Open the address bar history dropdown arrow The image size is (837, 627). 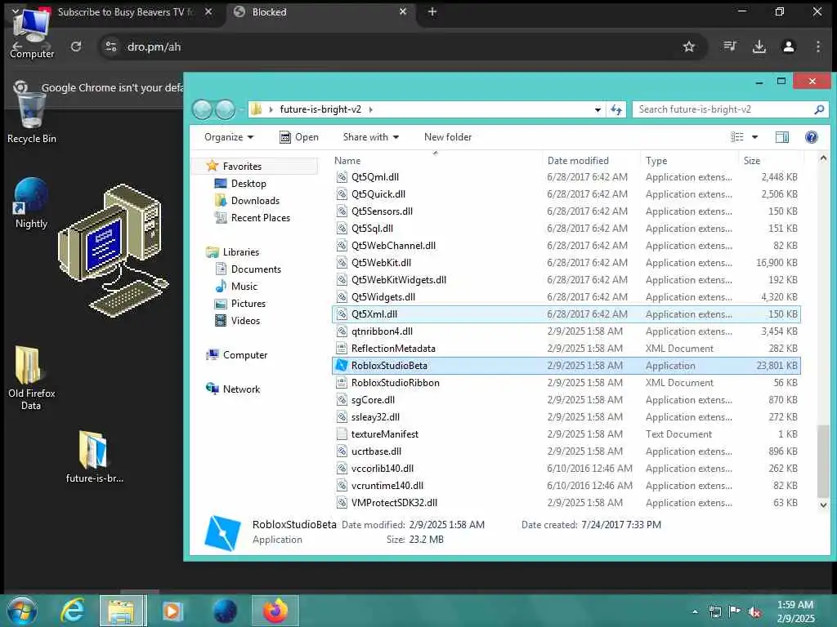pos(598,110)
